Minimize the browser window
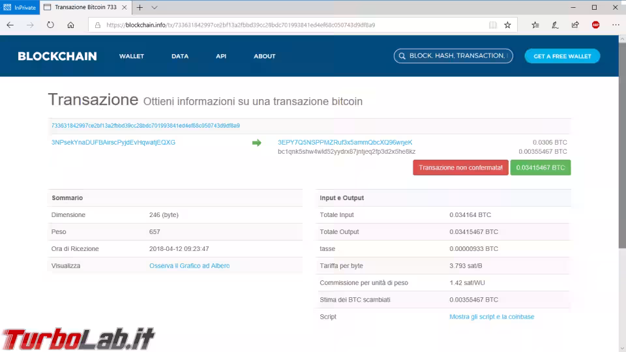This screenshot has width=626, height=352. pyautogui.click(x=573, y=7)
